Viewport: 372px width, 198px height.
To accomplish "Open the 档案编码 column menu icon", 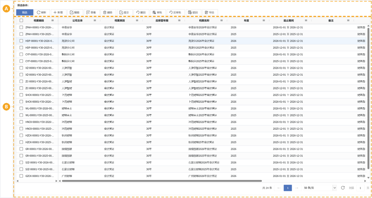I will (53, 20).
